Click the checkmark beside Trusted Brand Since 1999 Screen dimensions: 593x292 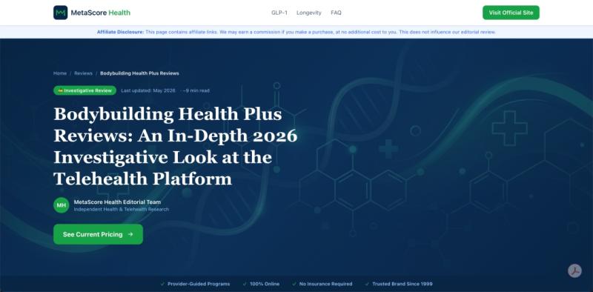[x=367, y=284]
